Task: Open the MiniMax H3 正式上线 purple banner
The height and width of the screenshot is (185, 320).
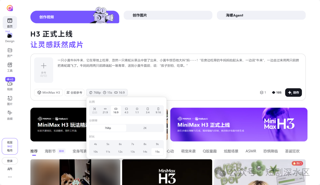Action: 239,125
